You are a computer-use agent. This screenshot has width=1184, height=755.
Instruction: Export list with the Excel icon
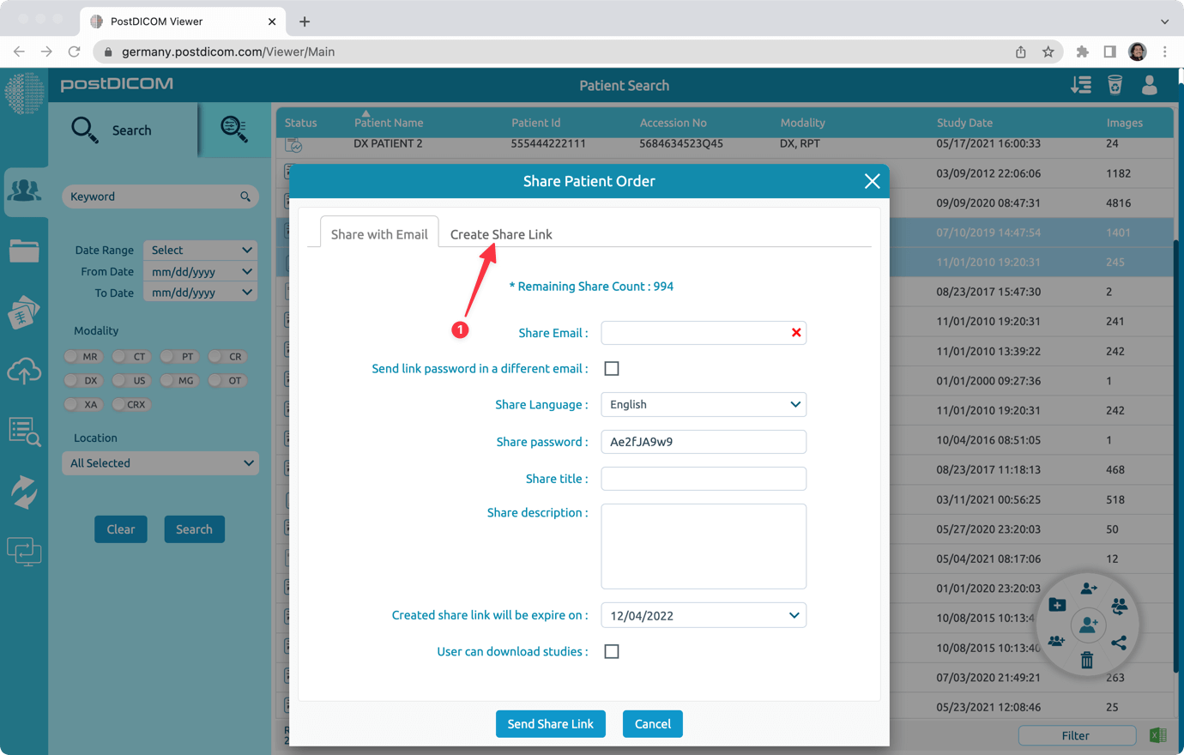1158,735
